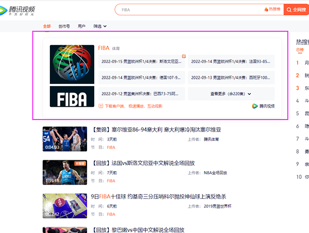Open 9日FIBA十佳球 title link
The image size is (309, 233).
tap(159, 196)
